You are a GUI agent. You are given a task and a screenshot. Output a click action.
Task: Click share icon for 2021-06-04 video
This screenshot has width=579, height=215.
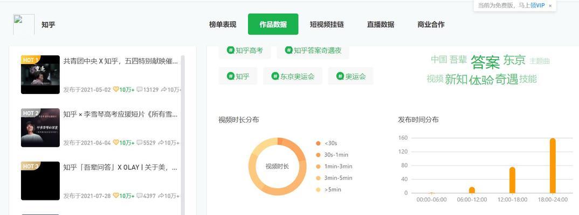pos(161,142)
